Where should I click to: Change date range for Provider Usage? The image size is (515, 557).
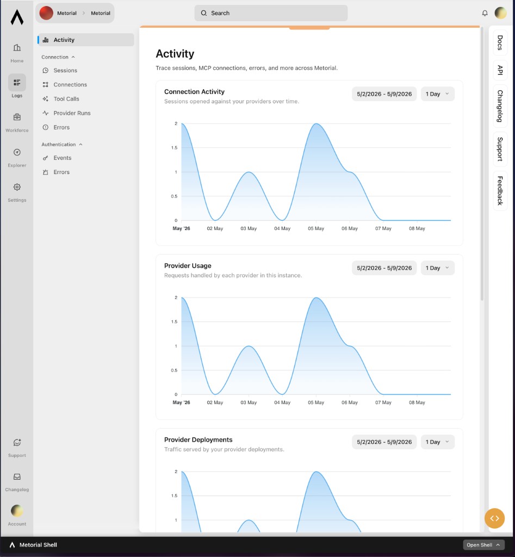tap(384, 268)
